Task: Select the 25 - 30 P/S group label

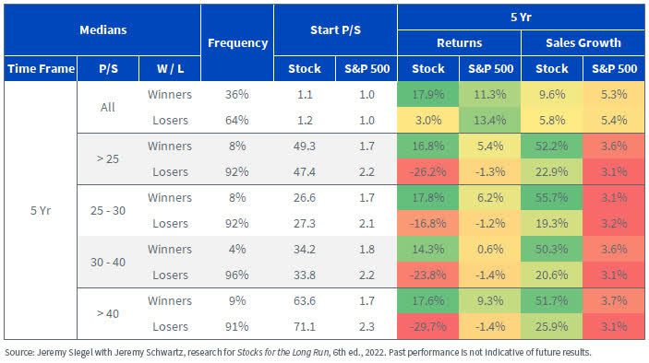Action: tap(108, 211)
